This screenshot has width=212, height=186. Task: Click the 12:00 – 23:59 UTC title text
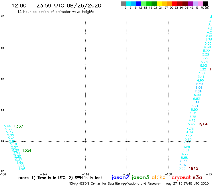[x=56, y=5]
